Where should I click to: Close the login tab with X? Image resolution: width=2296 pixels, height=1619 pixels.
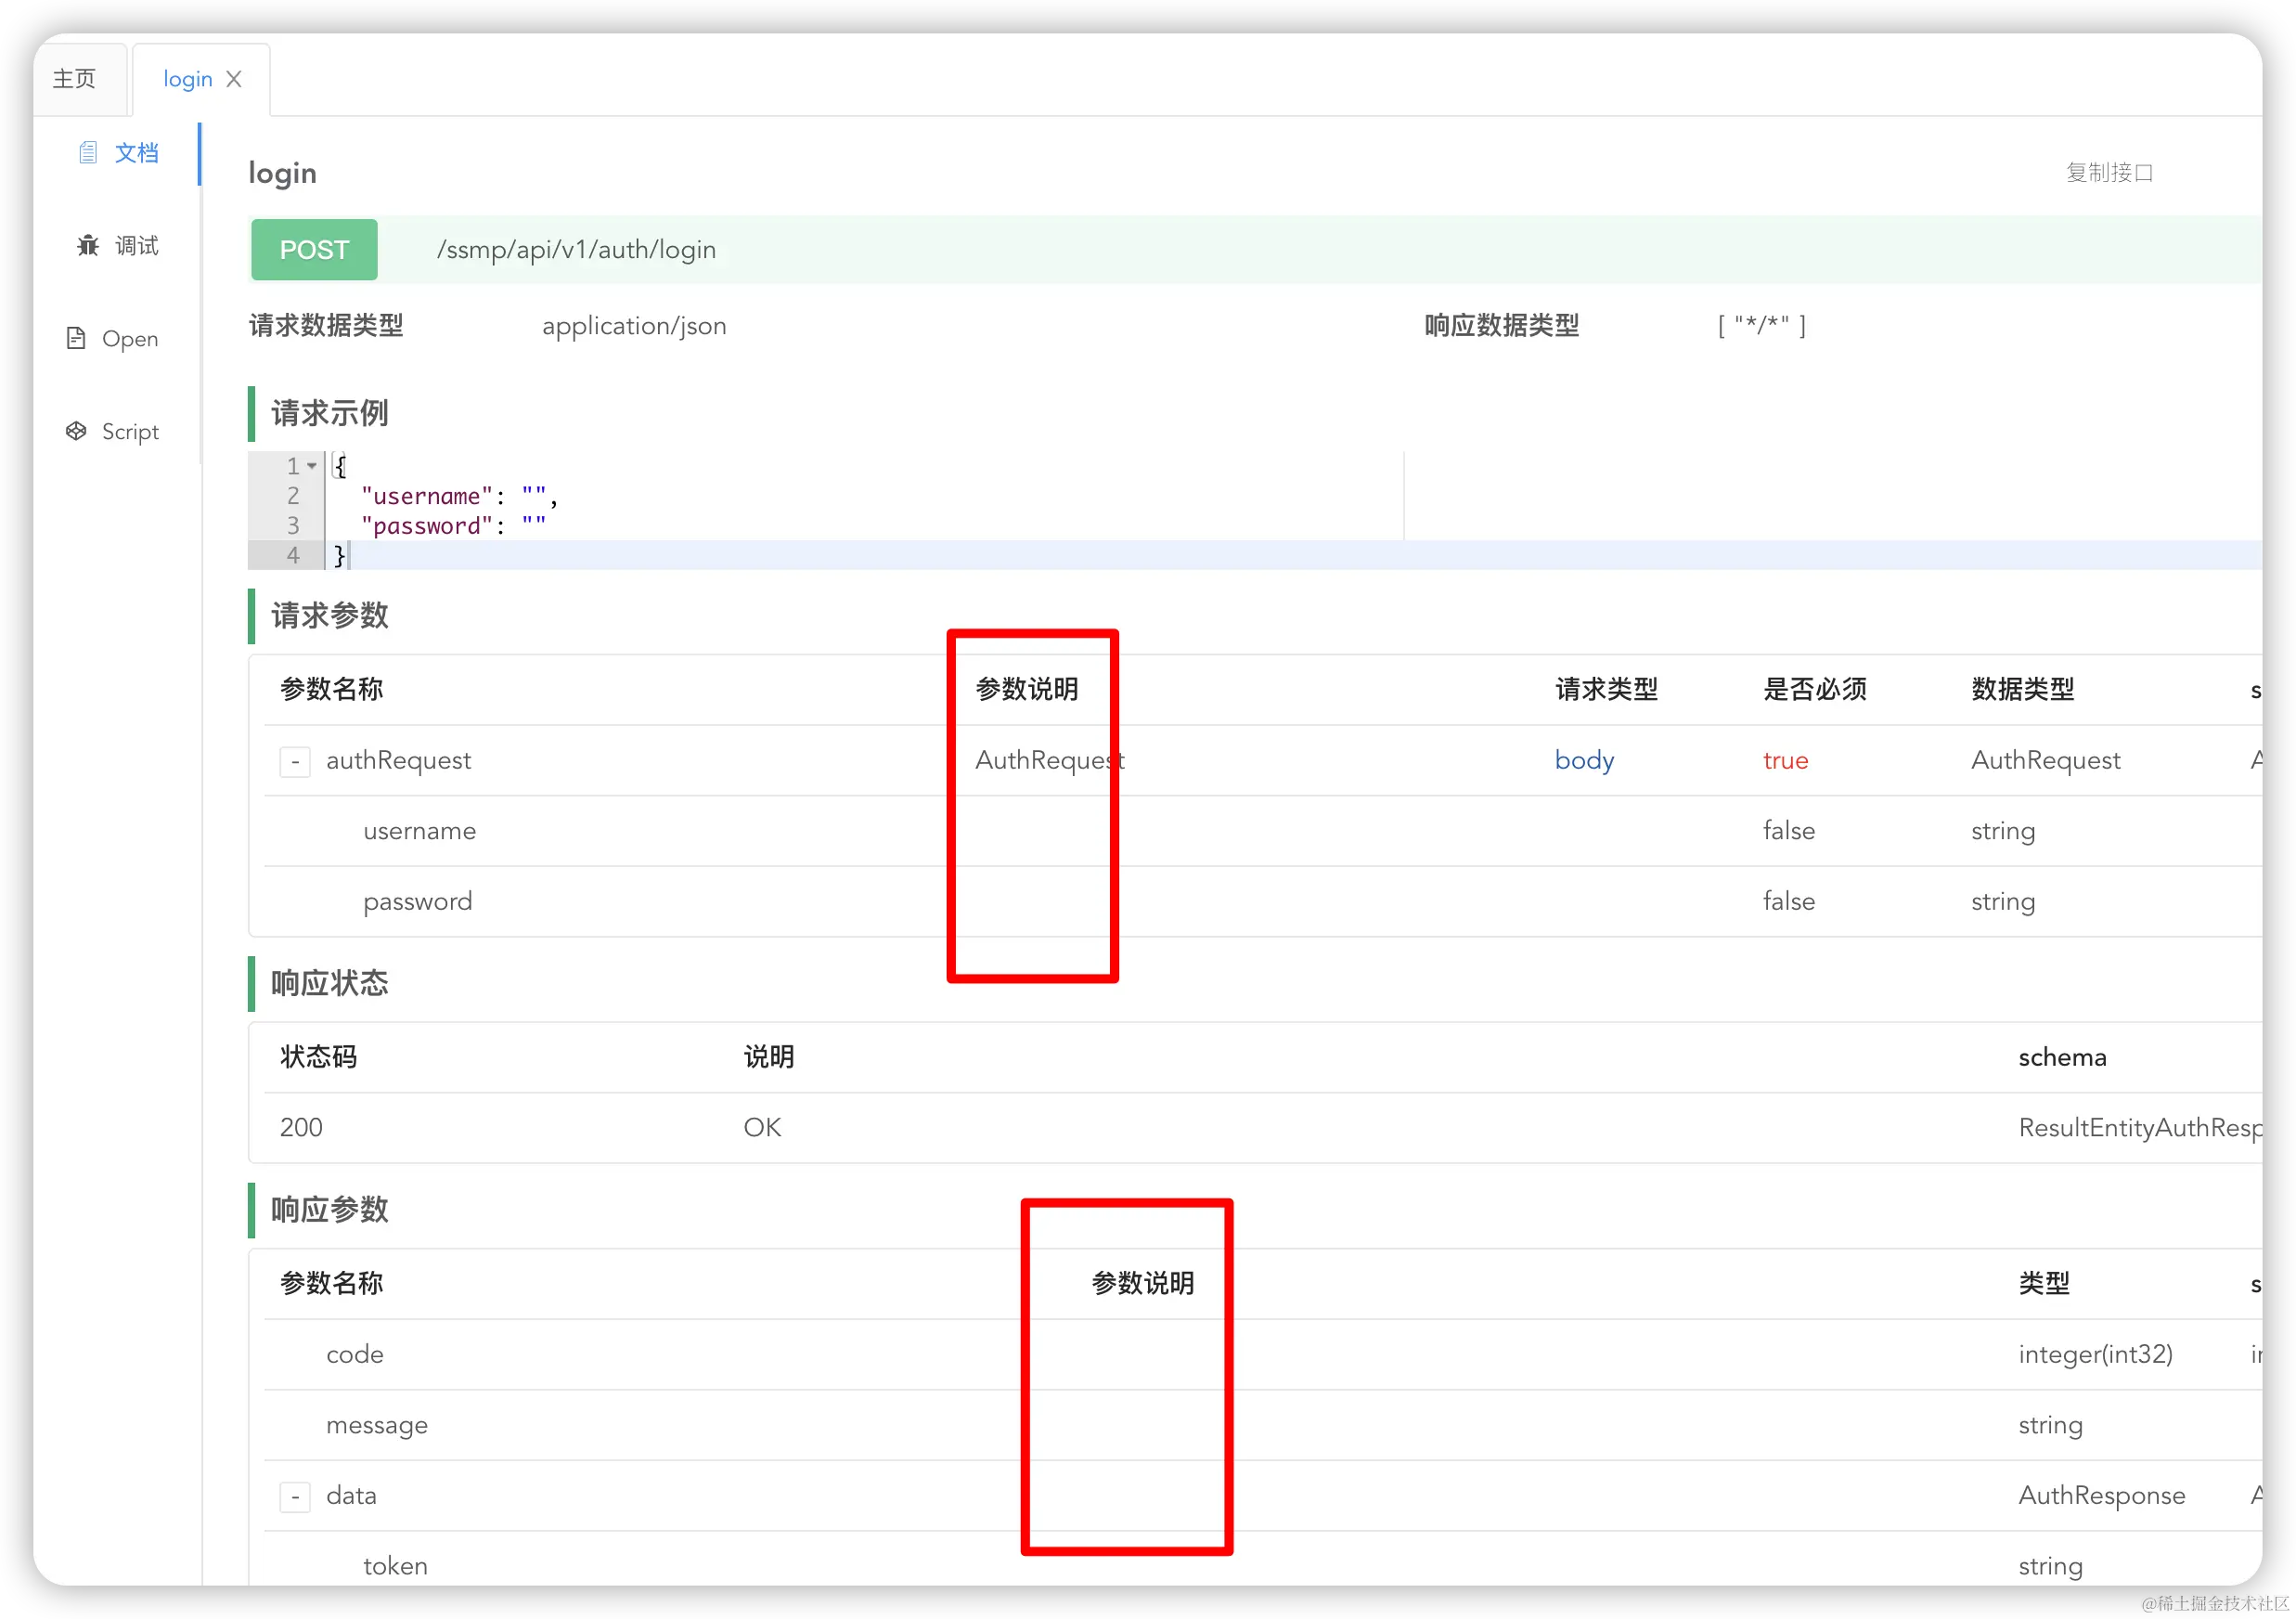coord(234,79)
